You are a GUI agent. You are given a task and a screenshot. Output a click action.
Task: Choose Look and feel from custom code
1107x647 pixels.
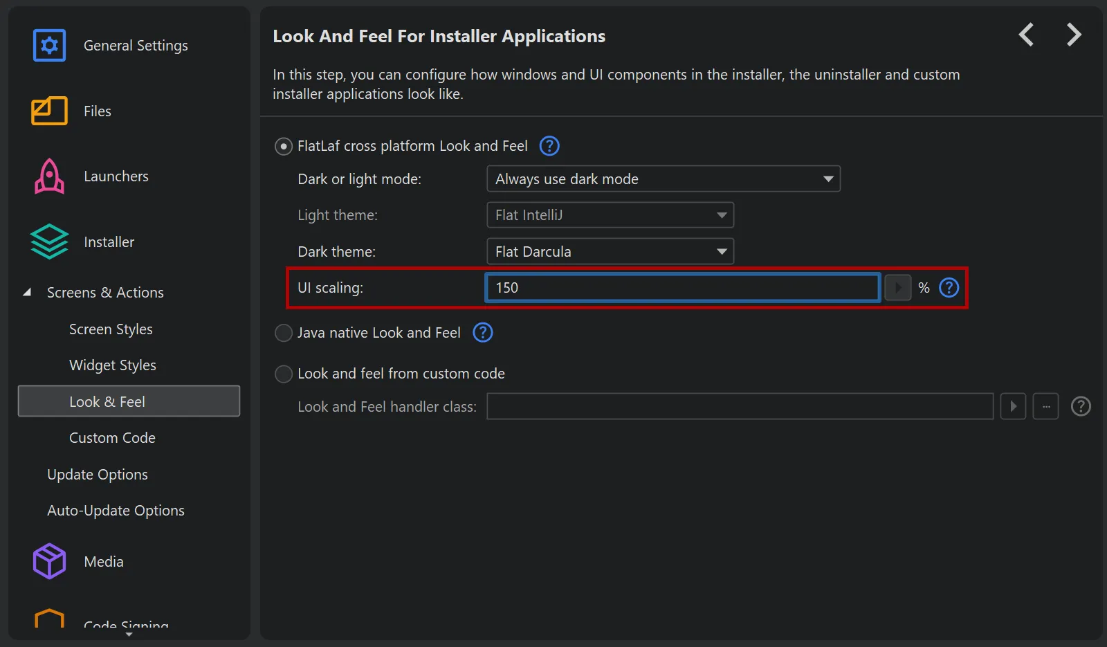(284, 374)
